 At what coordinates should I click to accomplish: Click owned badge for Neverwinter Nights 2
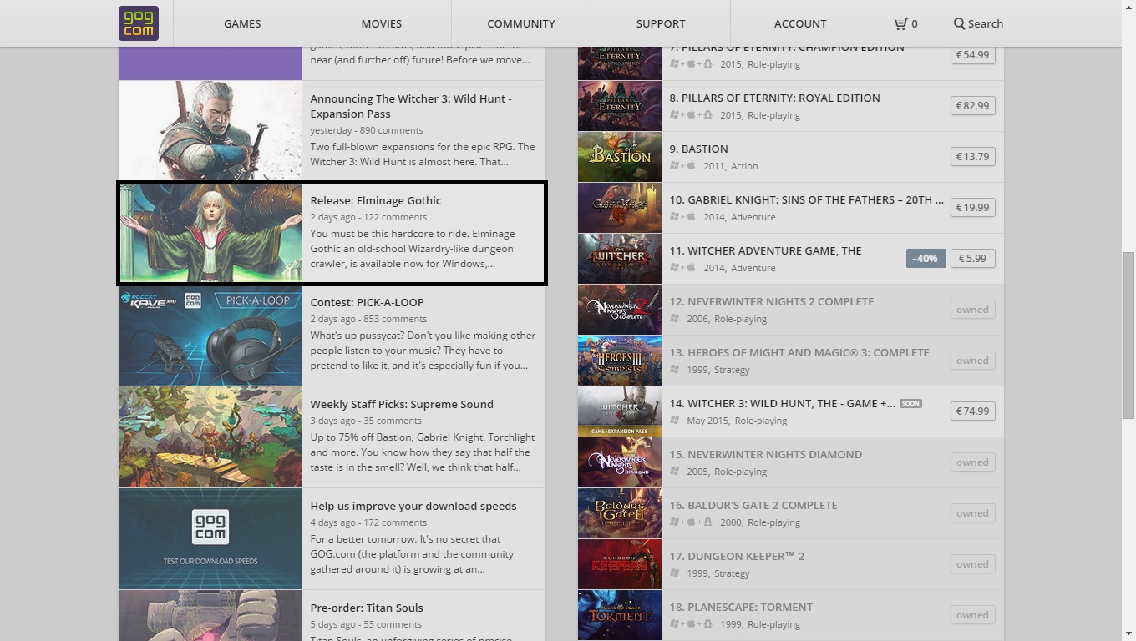(972, 309)
